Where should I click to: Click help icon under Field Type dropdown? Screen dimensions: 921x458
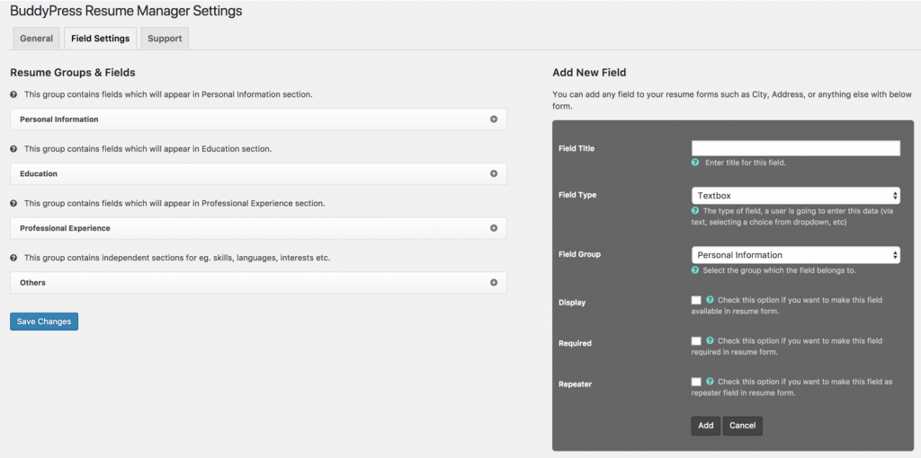click(695, 210)
